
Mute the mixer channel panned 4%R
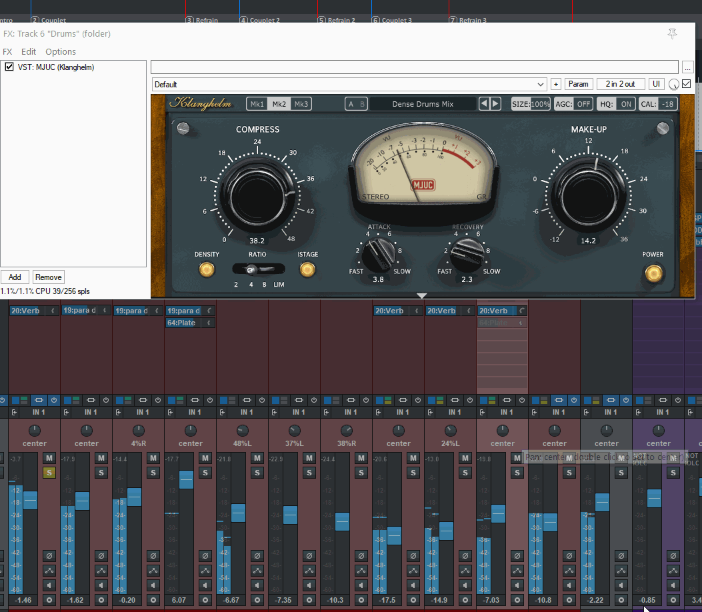(153, 458)
